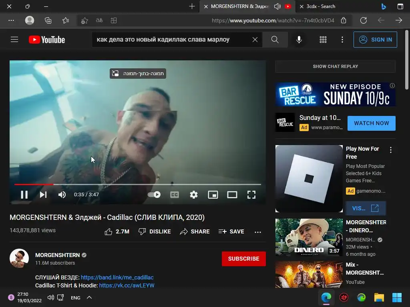Screen dimensions: 410x307
Task: Open video player settings gear
Action: (193, 195)
